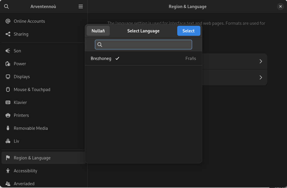Click the Select Language dialog title
287x188 pixels.
[143, 31]
